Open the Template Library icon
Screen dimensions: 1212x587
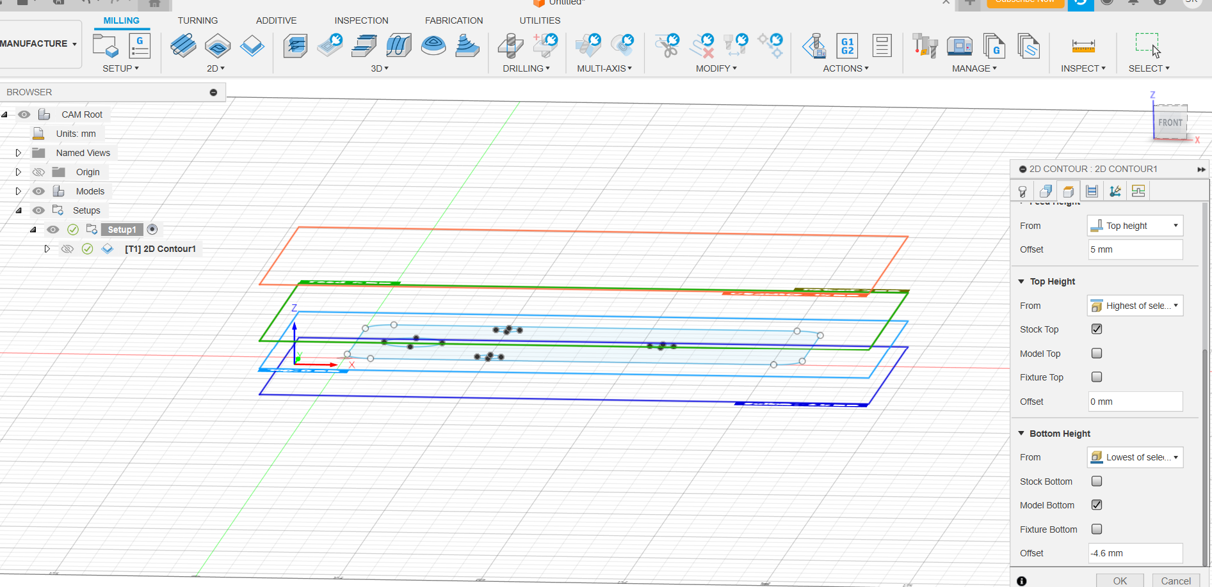pyautogui.click(x=1028, y=46)
